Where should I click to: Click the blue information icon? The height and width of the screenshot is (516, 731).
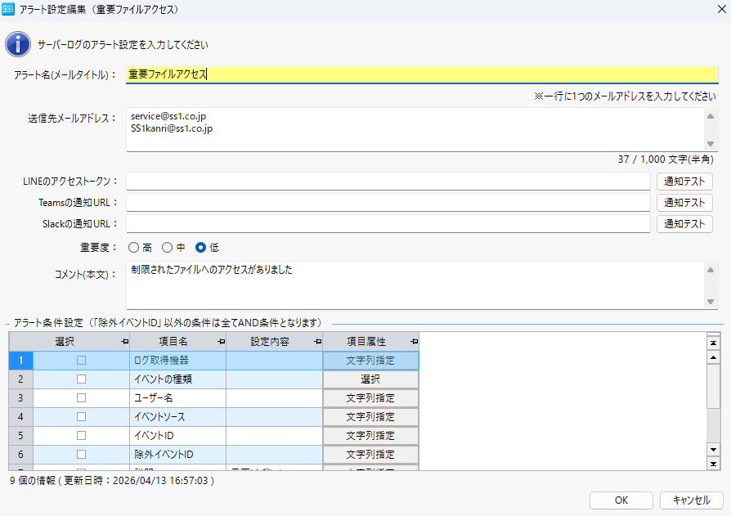19,44
